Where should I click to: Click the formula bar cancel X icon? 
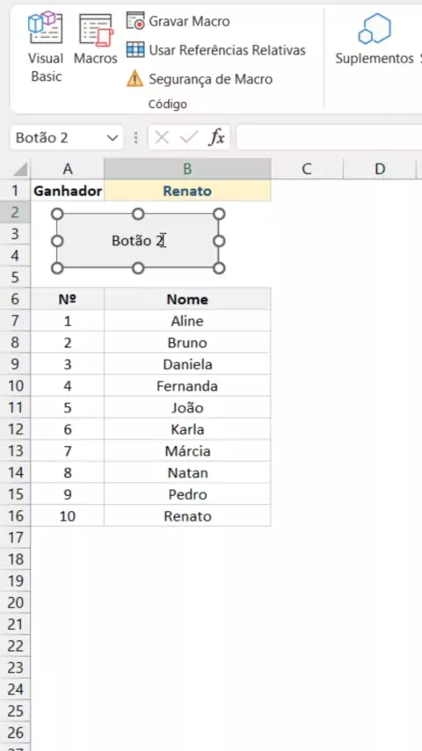pos(162,138)
